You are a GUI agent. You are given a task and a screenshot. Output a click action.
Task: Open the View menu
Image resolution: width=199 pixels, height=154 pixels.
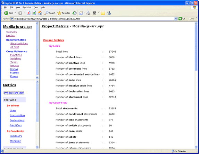coord(18,7)
